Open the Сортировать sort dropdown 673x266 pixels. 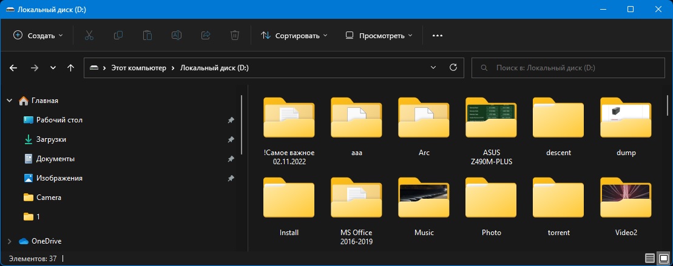(x=294, y=36)
